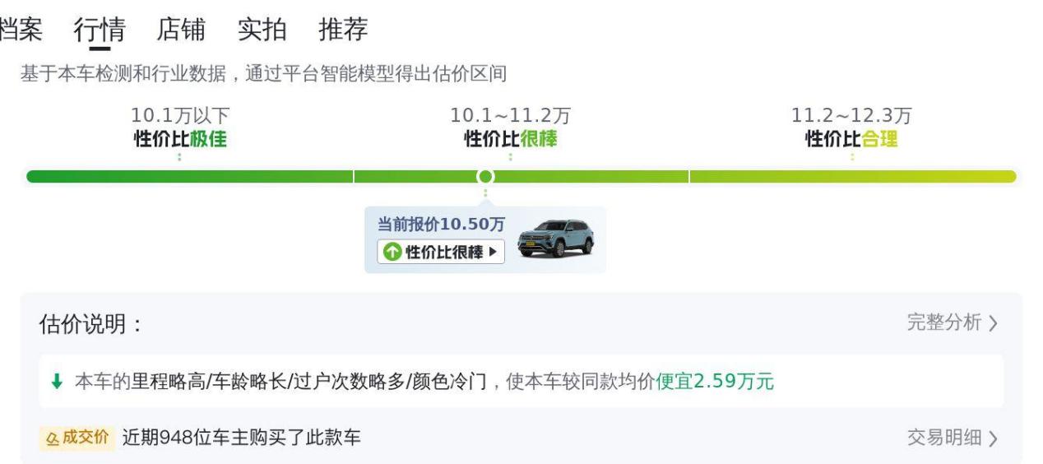Image resolution: width=1043 pixels, height=464 pixels.
Task: Open 交易明细 chevron arrow
Action: point(993,438)
